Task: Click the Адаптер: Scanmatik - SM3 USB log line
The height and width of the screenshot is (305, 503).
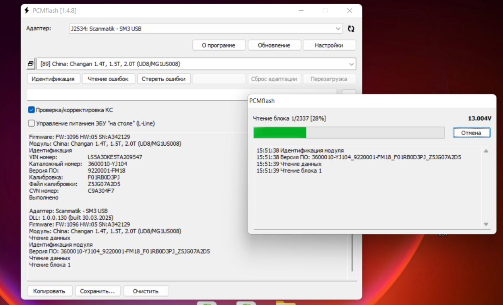Action: coord(68,211)
